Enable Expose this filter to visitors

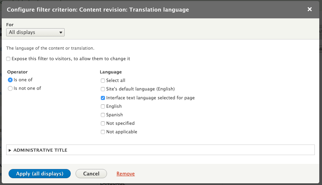tap(8, 59)
